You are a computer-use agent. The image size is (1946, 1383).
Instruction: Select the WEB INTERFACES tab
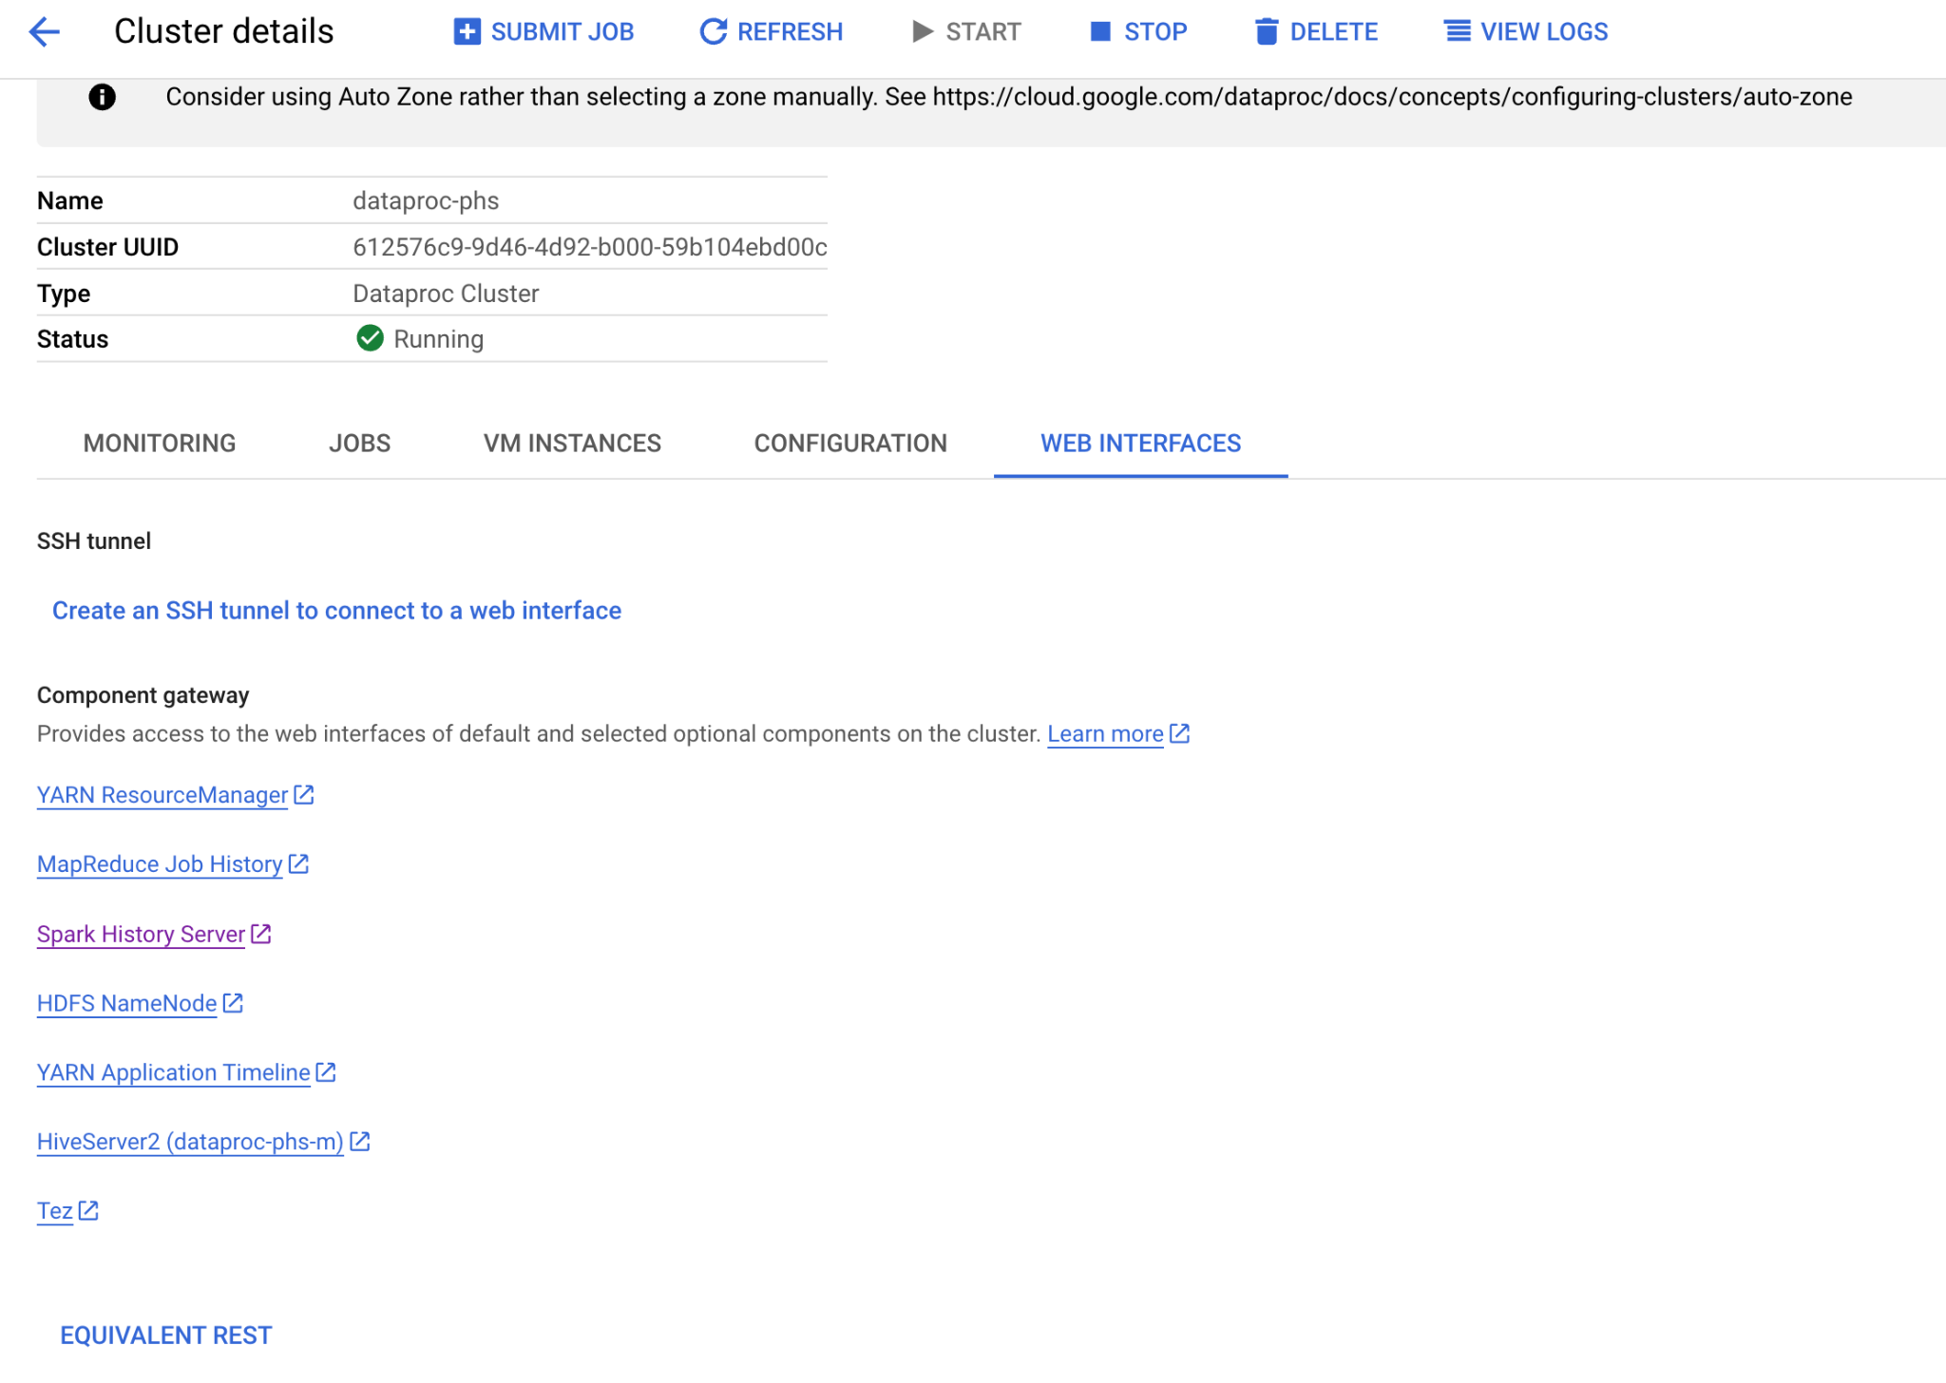coord(1140,442)
